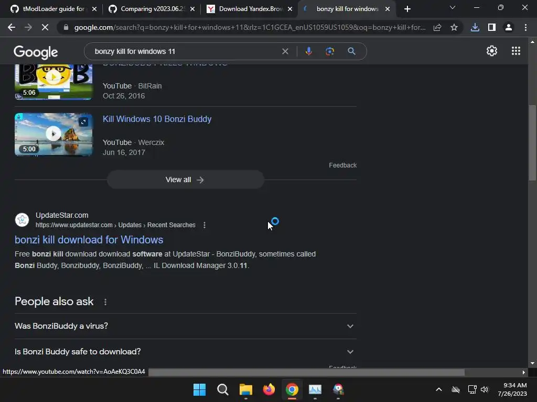Open Google quick settings gear
The height and width of the screenshot is (402, 537).
492,51
